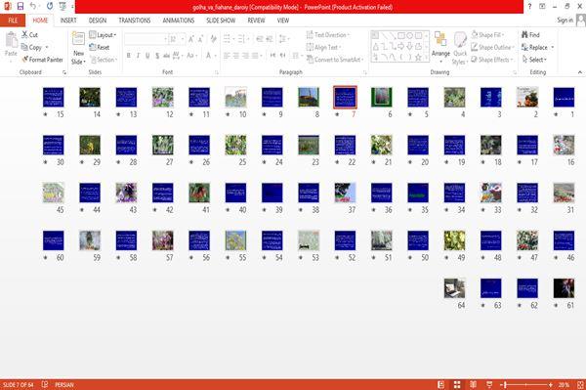The width and height of the screenshot is (586, 390).
Task: Click Format Painter
Action: (x=42, y=60)
